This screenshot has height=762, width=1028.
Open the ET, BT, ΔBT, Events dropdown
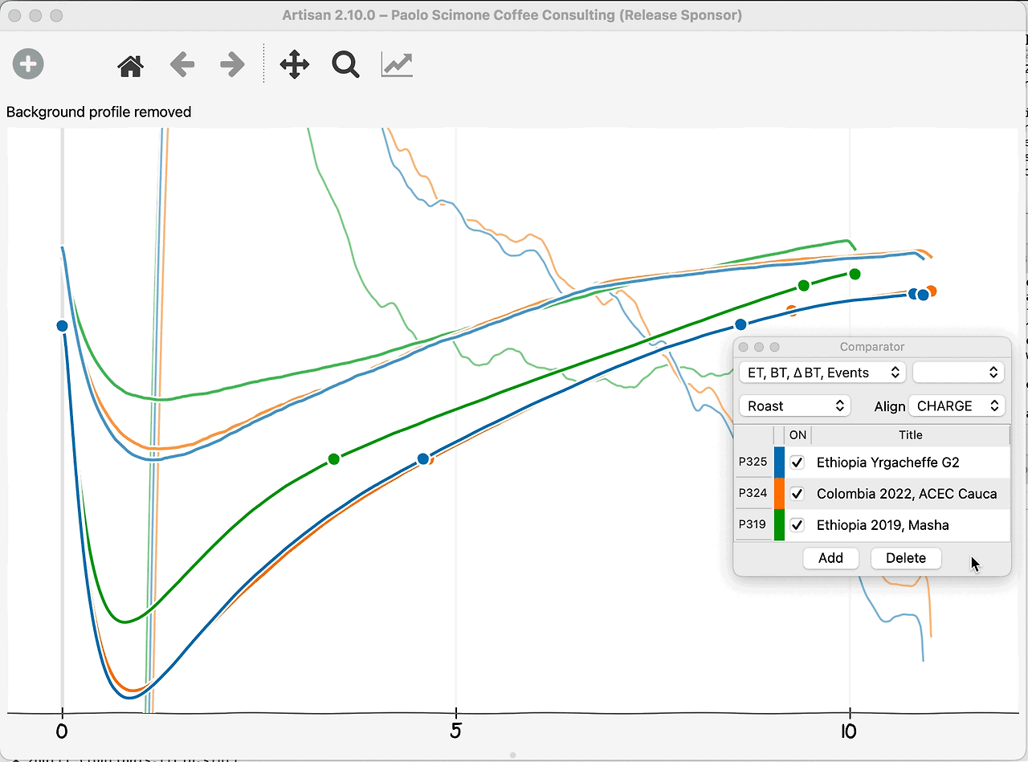pos(822,373)
